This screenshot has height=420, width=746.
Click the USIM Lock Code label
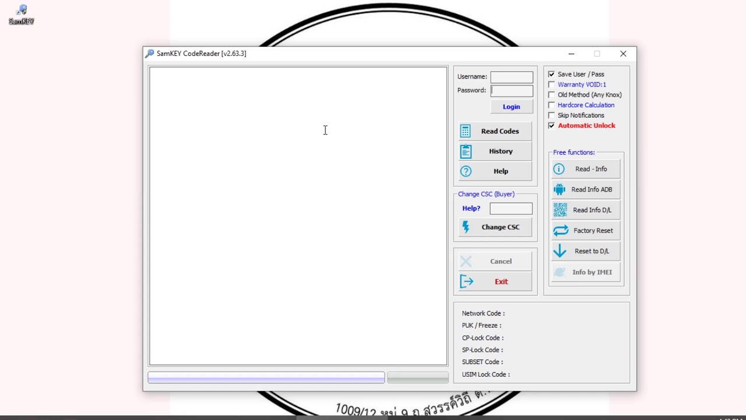tap(486, 374)
